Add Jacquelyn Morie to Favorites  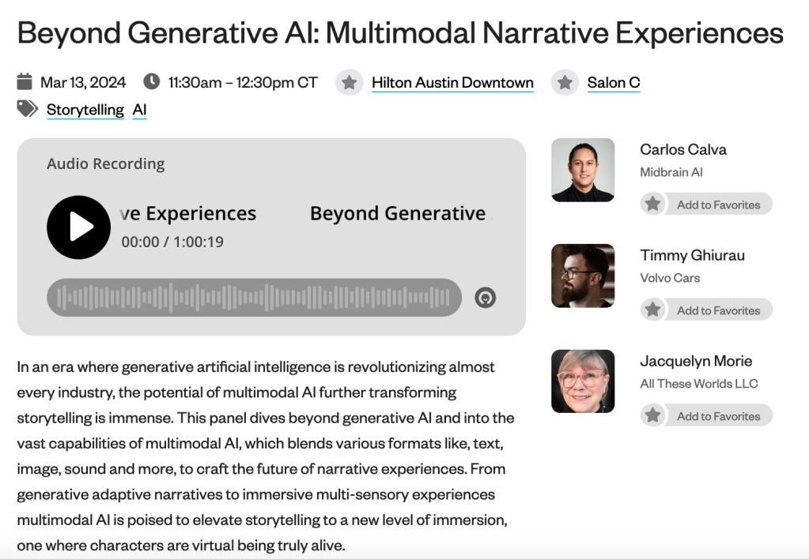(706, 416)
